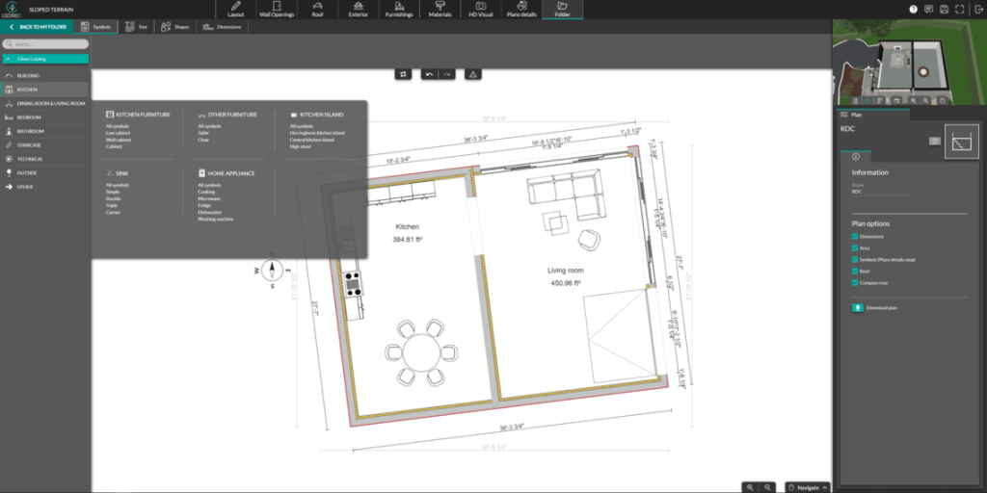Screen dimensions: 987x493
Task: Open the chat feedback icon
Action: pyautogui.click(x=928, y=10)
